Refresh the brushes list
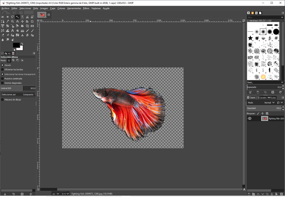 click(x=280, y=92)
